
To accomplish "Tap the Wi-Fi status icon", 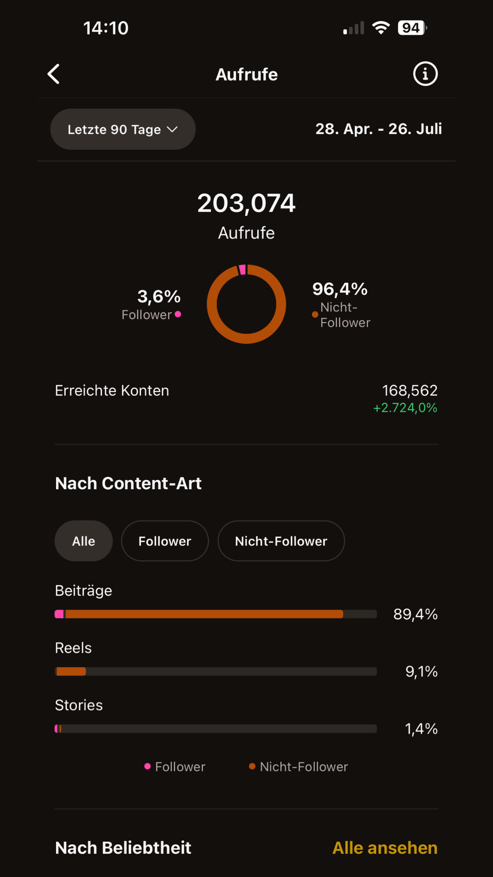I will pyautogui.click(x=381, y=28).
